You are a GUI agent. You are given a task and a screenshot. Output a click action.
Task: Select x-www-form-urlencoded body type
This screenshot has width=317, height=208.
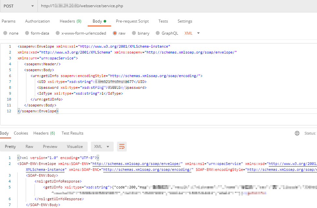pyautogui.click(x=81, y=33)
